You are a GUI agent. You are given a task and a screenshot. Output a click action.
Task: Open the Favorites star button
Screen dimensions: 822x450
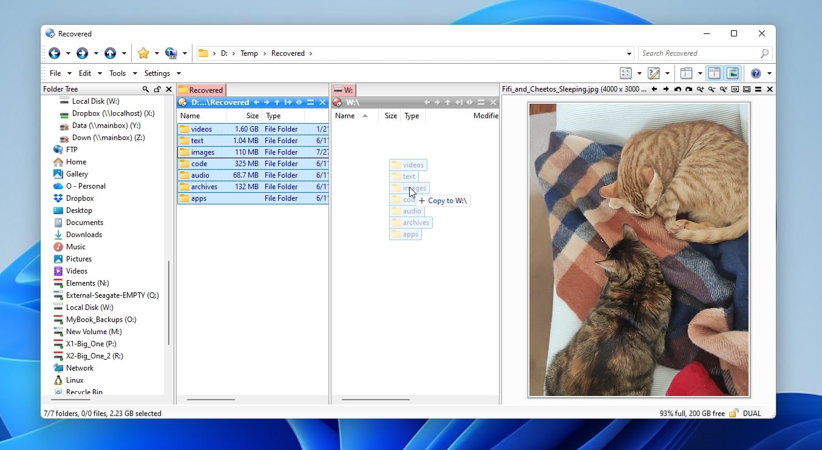tap(143, 53)
